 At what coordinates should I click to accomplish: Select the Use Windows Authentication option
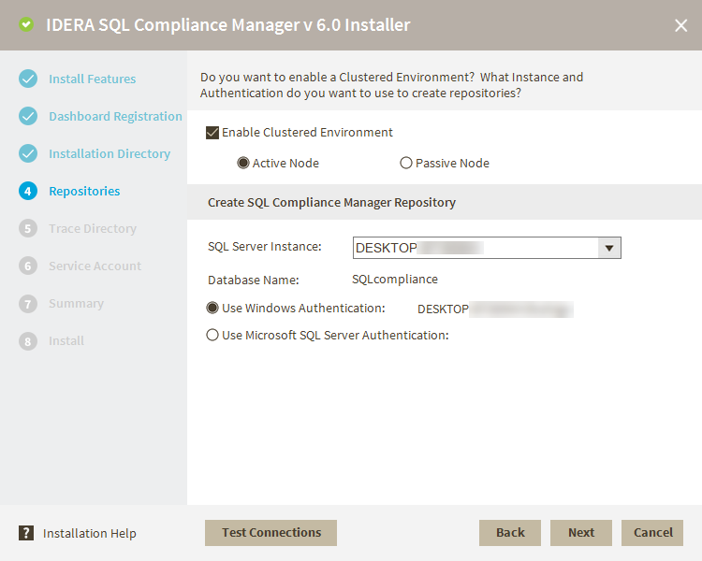coord(212,308)
